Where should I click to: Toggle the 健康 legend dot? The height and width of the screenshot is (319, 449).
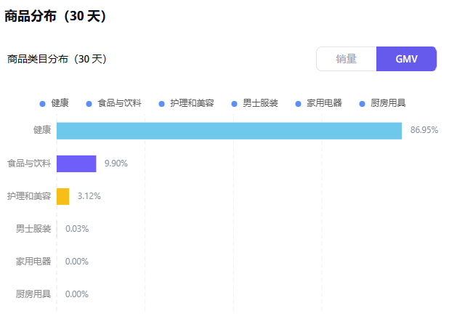pyautogui.click(x=42, y=104)
